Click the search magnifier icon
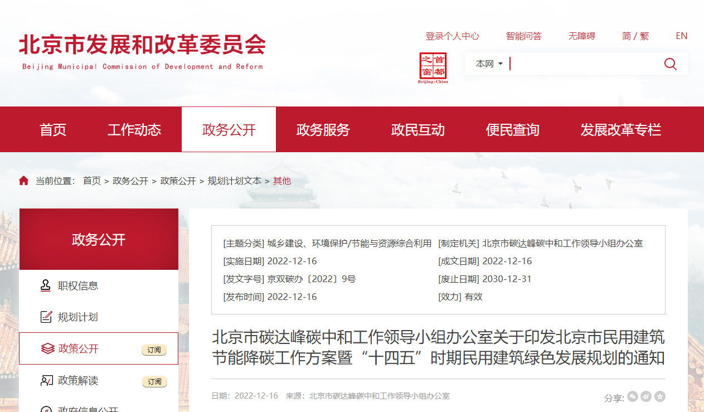Viewport: 704px width, 412px height. coord(670,64)
